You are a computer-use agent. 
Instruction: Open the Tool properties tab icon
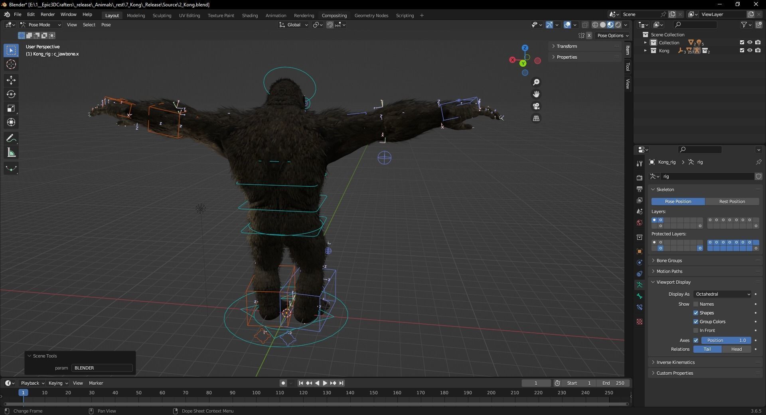(640, 163)
